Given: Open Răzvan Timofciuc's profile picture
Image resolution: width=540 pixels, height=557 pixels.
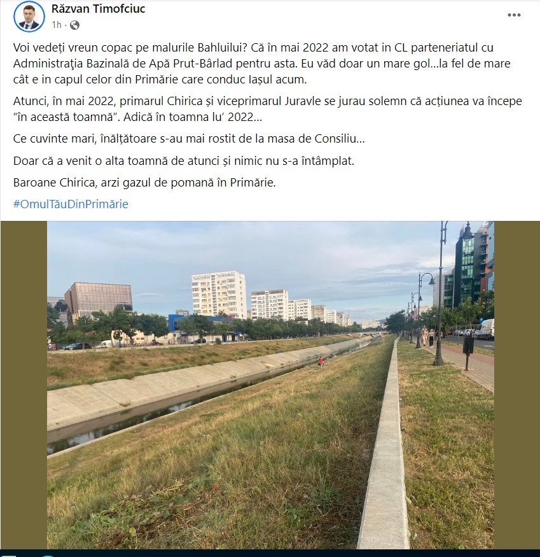Looking at the screenshot, I should coord(29,17).
